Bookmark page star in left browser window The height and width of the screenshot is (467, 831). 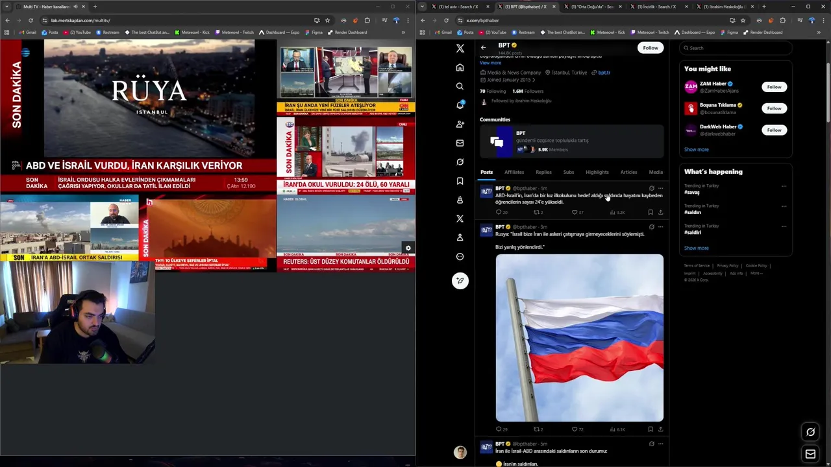327,20
